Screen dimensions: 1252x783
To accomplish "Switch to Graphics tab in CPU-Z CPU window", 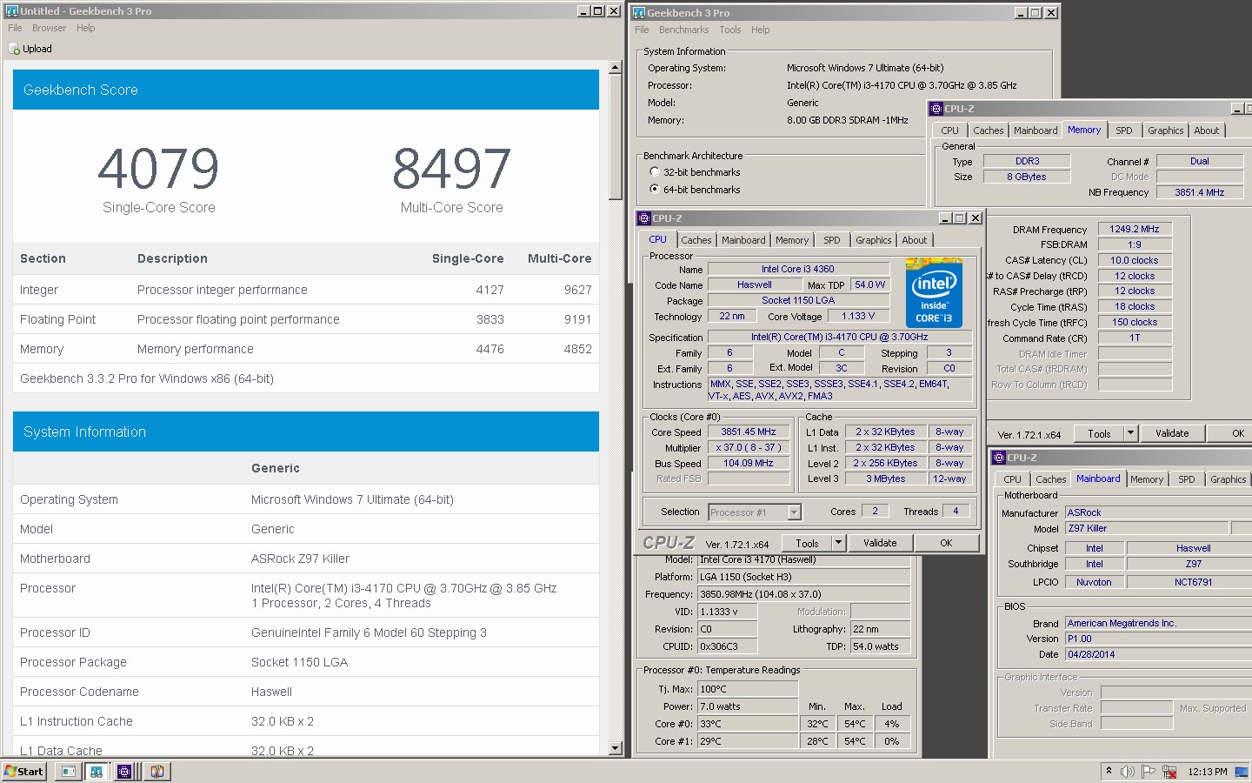I will 874,240.
